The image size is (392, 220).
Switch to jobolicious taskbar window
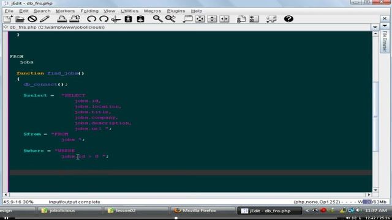(69, 210)
